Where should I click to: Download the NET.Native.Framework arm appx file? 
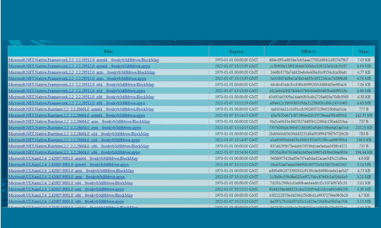tap(77, 79)
